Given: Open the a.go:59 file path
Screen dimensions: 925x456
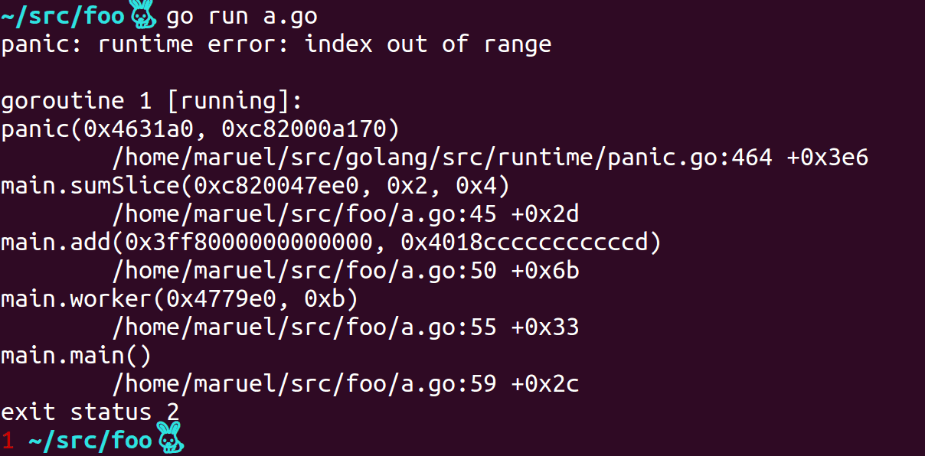Looking at the screenshot, I should (345, 383).
